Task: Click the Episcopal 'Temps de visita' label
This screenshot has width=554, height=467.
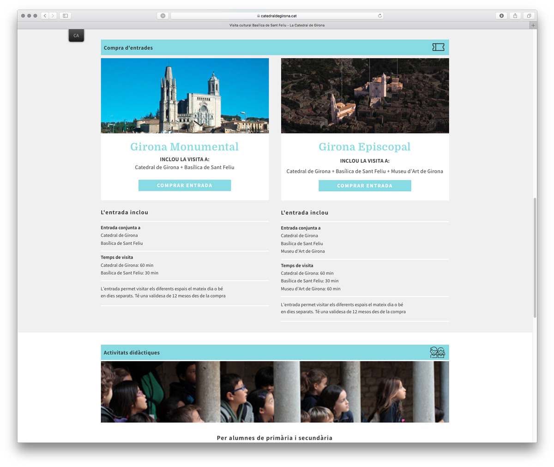Action: click(297, 266)
